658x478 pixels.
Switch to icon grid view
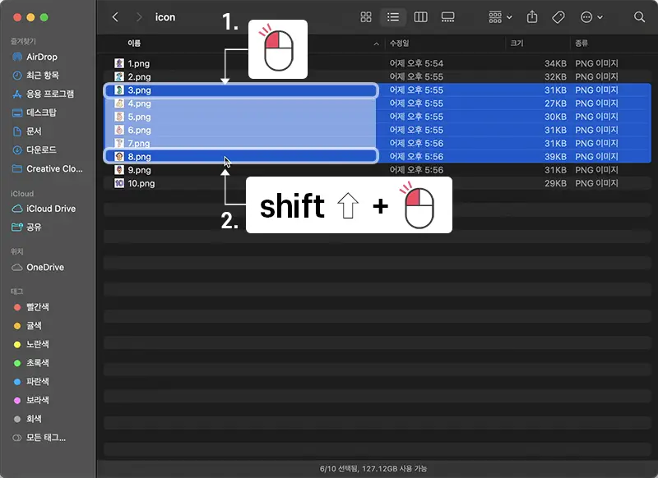click(366, 16)
